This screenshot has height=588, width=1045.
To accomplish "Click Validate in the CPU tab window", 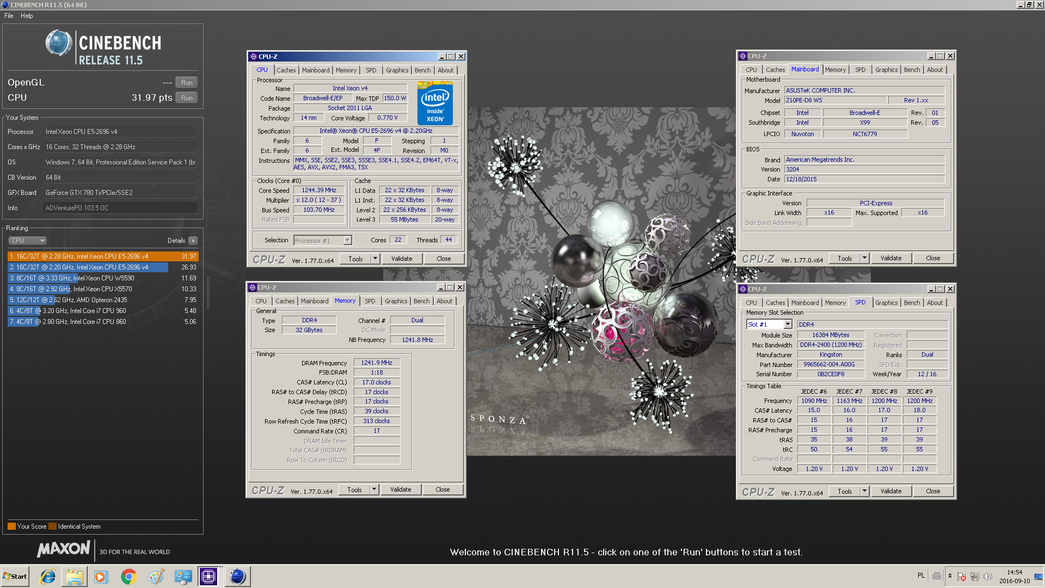I will (x=402, y=259).
